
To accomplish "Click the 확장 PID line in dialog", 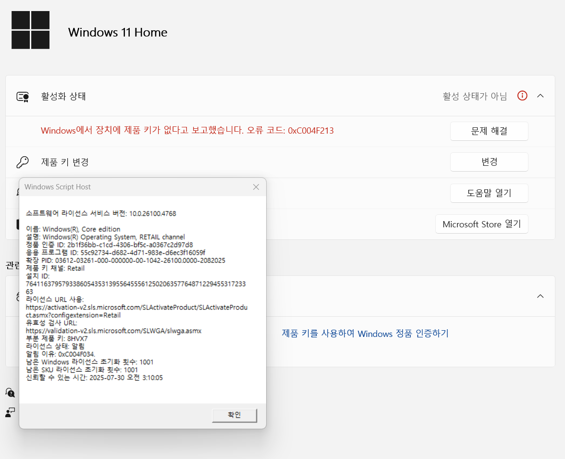I will click(x=125, y=261).
